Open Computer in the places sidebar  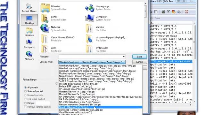(x=29, y=44)
